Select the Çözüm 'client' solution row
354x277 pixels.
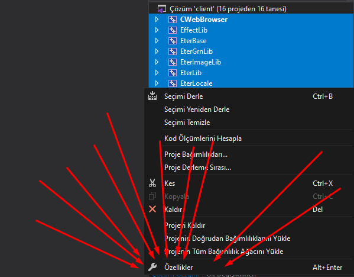[x=251, y=9]
